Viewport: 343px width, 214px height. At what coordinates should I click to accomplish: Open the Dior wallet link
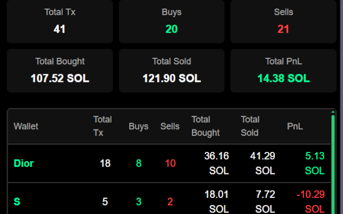click(x=24, y=163)
